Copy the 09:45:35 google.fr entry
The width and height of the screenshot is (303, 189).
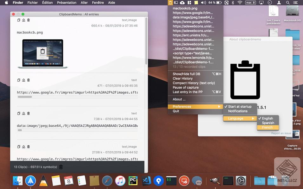click(x=19, y=80)
